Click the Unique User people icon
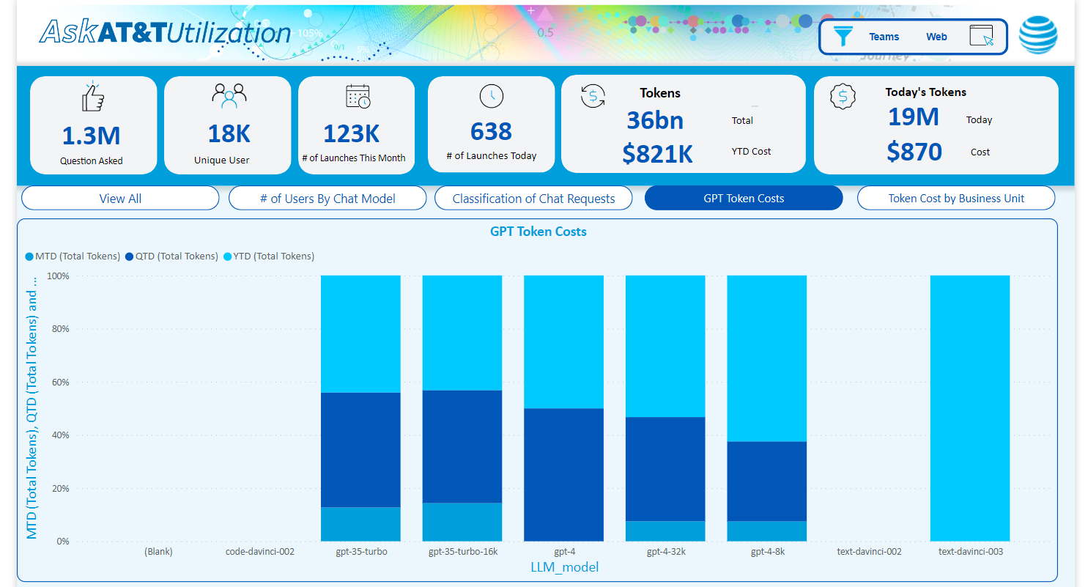This screenshot has width=1088, height=587. (229, 95)
